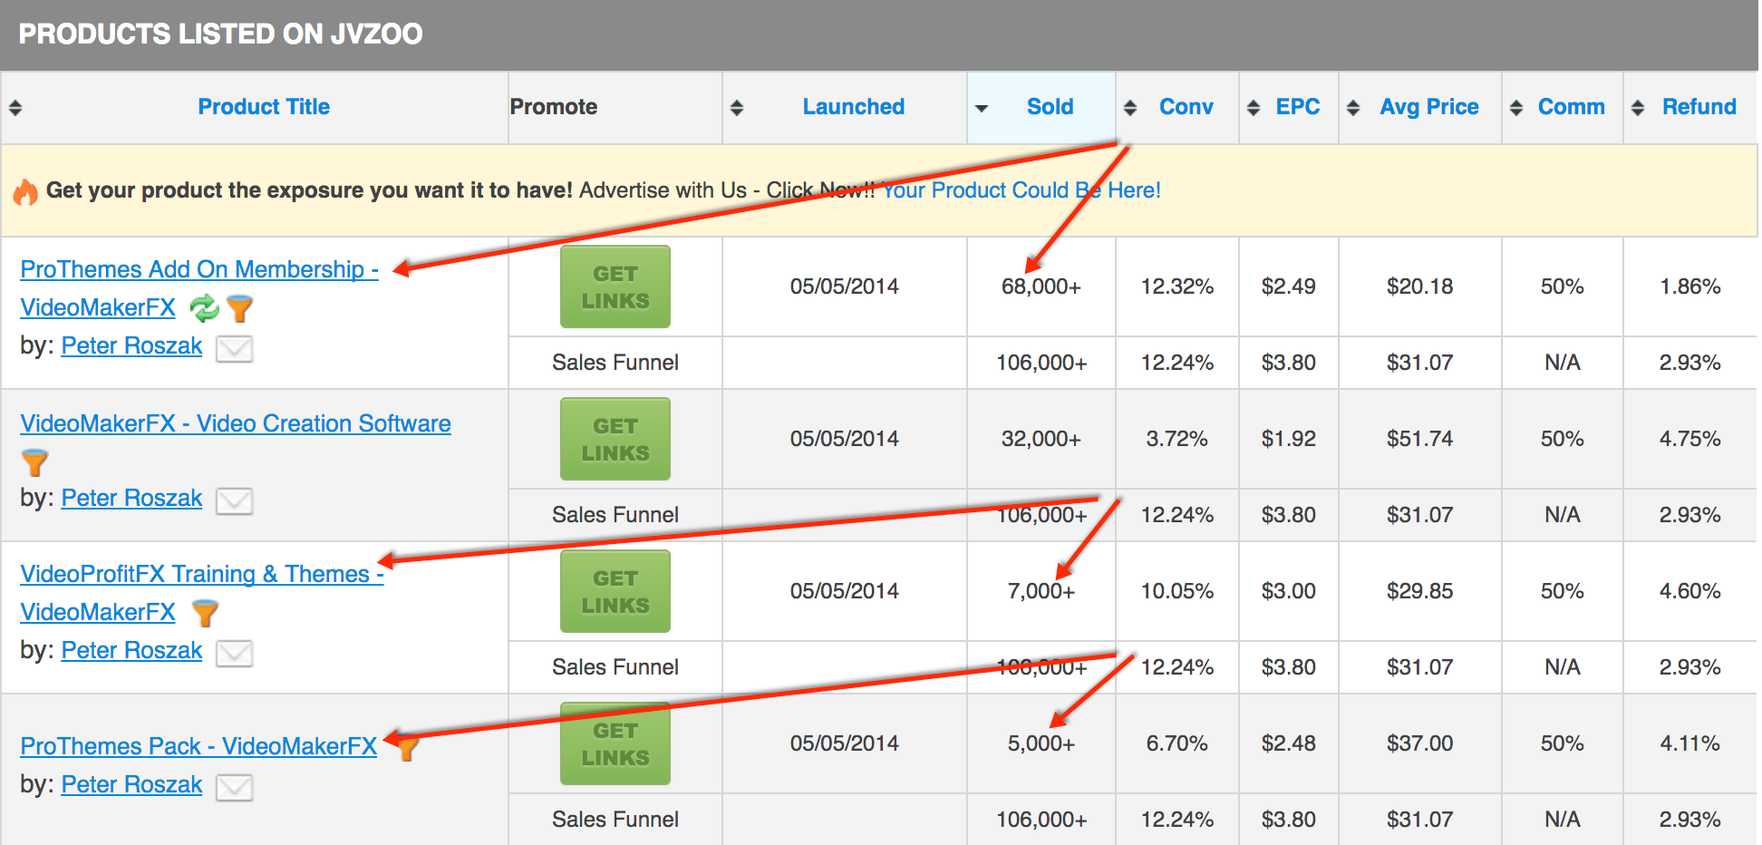This screenshot has height=845, width=1762.
Task: Click the 1.86% refund cell
Action: [x=1690, y=287]
